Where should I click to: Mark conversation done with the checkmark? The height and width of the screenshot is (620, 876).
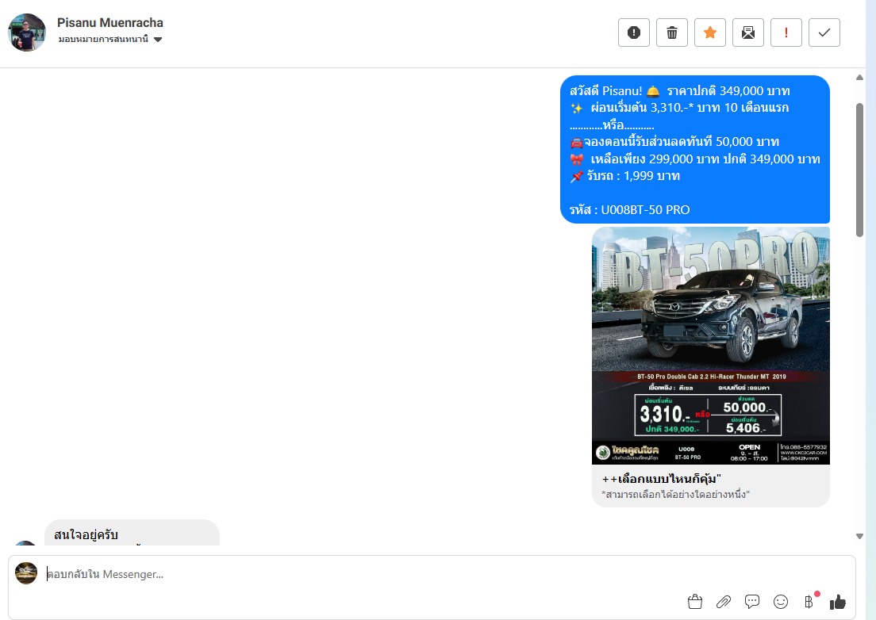tap(824, 33)
